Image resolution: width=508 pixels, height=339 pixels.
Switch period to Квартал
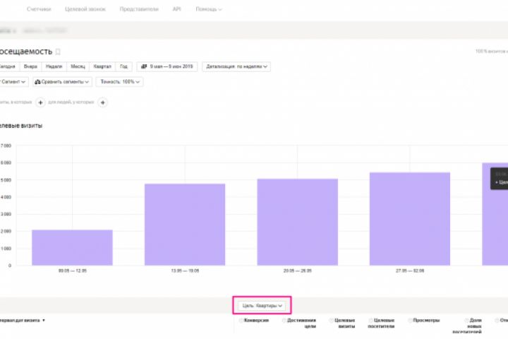tap(102, 66)
